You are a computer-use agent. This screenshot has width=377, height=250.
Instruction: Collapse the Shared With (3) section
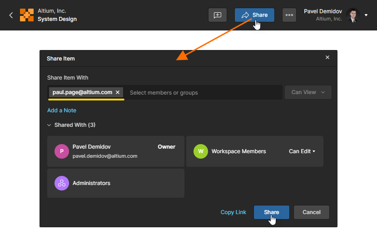(49, 125)
